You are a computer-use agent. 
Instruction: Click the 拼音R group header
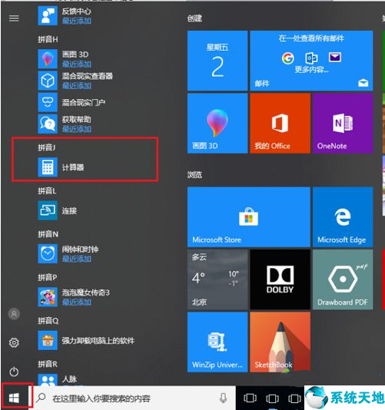pyautogui.click(x=48, y=364)
